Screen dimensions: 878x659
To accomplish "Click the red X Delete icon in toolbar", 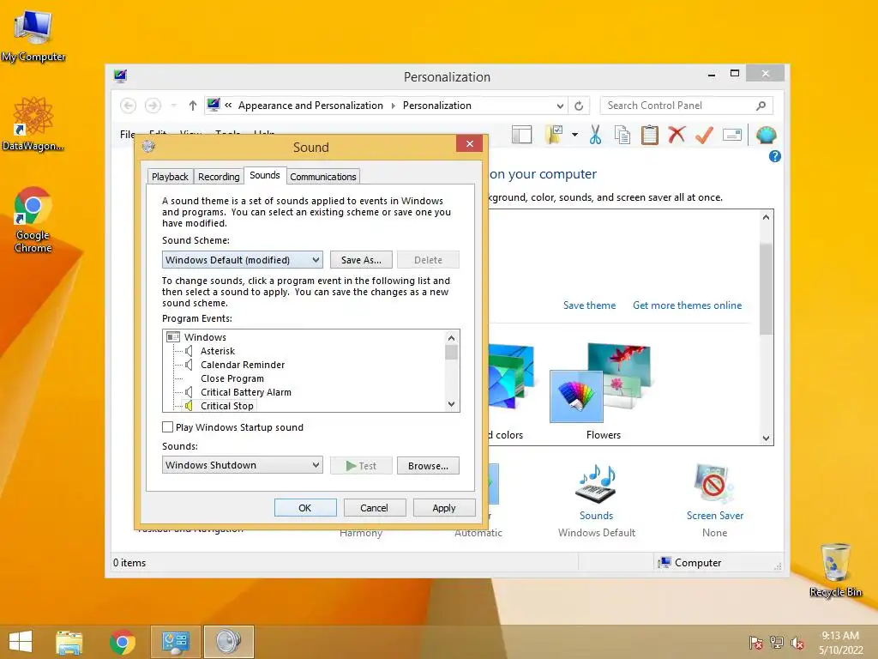I will click(x=677, y=135).
